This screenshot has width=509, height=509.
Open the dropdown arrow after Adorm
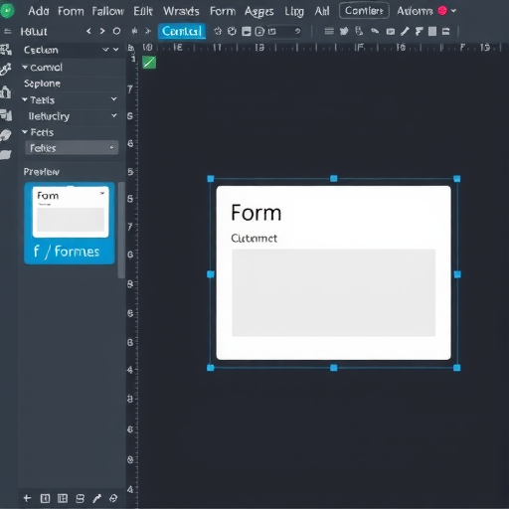click(x=453, y=11)
